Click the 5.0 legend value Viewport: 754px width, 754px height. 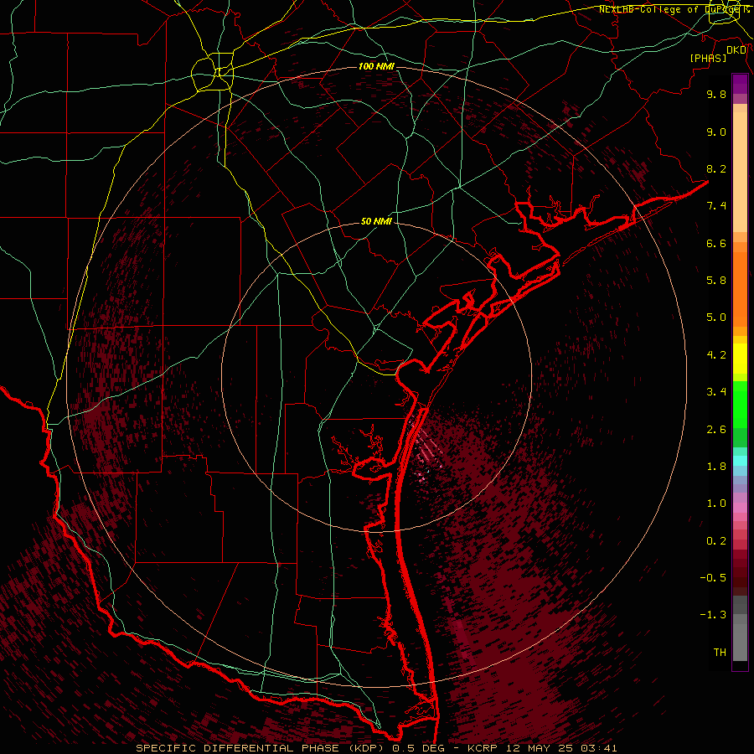click(716, 318)
